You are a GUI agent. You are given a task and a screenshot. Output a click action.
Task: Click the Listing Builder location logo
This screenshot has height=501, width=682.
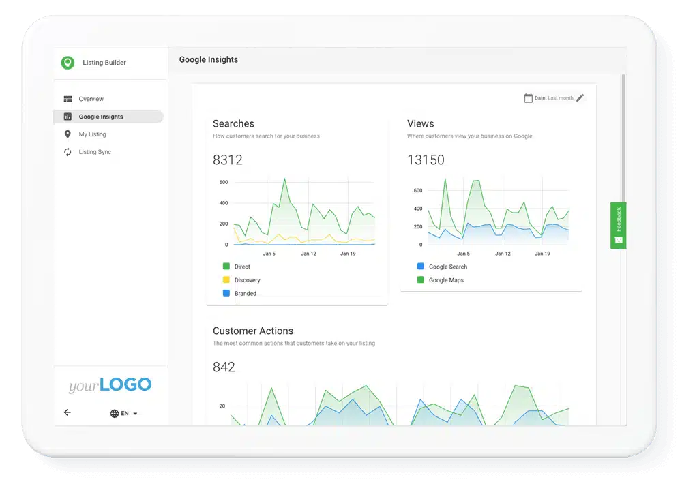click(x=68, y=62)
